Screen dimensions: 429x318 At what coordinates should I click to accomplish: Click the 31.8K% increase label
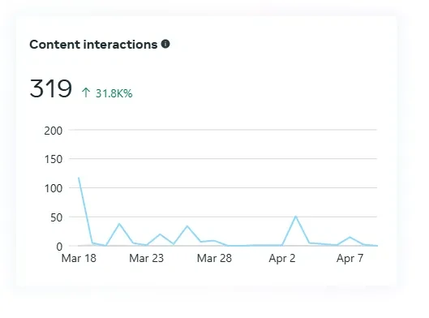[114, 93]
